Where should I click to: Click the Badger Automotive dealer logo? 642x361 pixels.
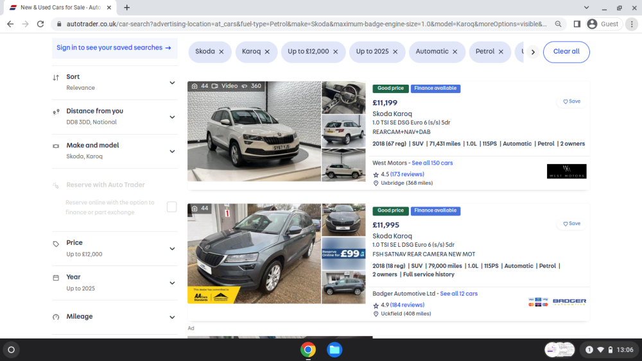(x=569, y=302)
